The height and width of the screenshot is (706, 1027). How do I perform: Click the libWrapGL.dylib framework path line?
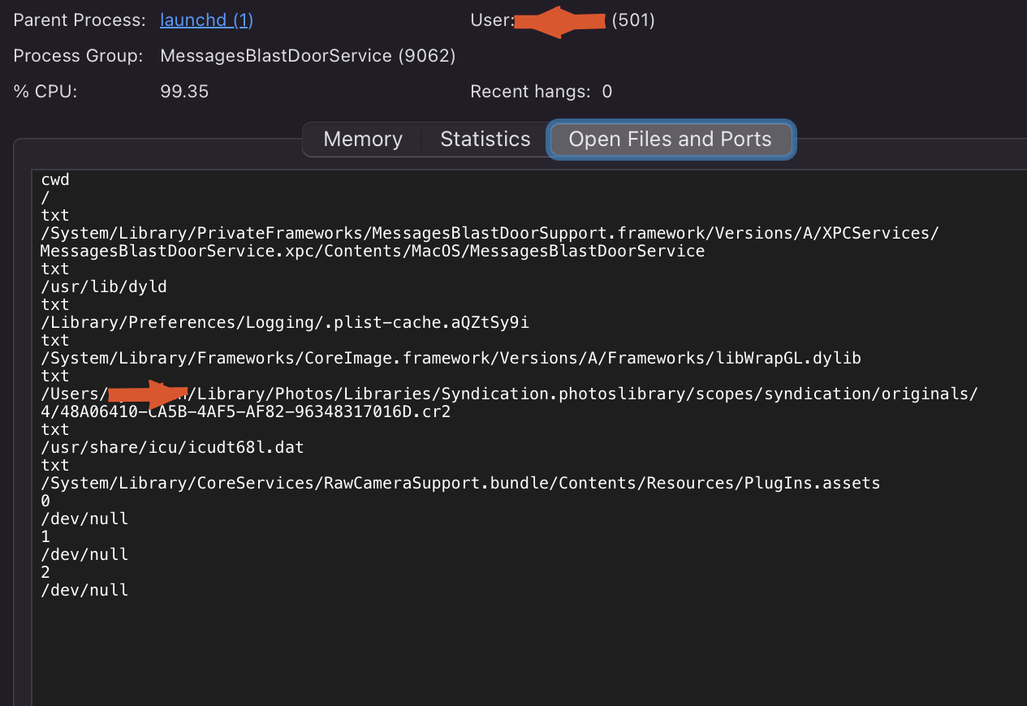(x=451, y=358)
